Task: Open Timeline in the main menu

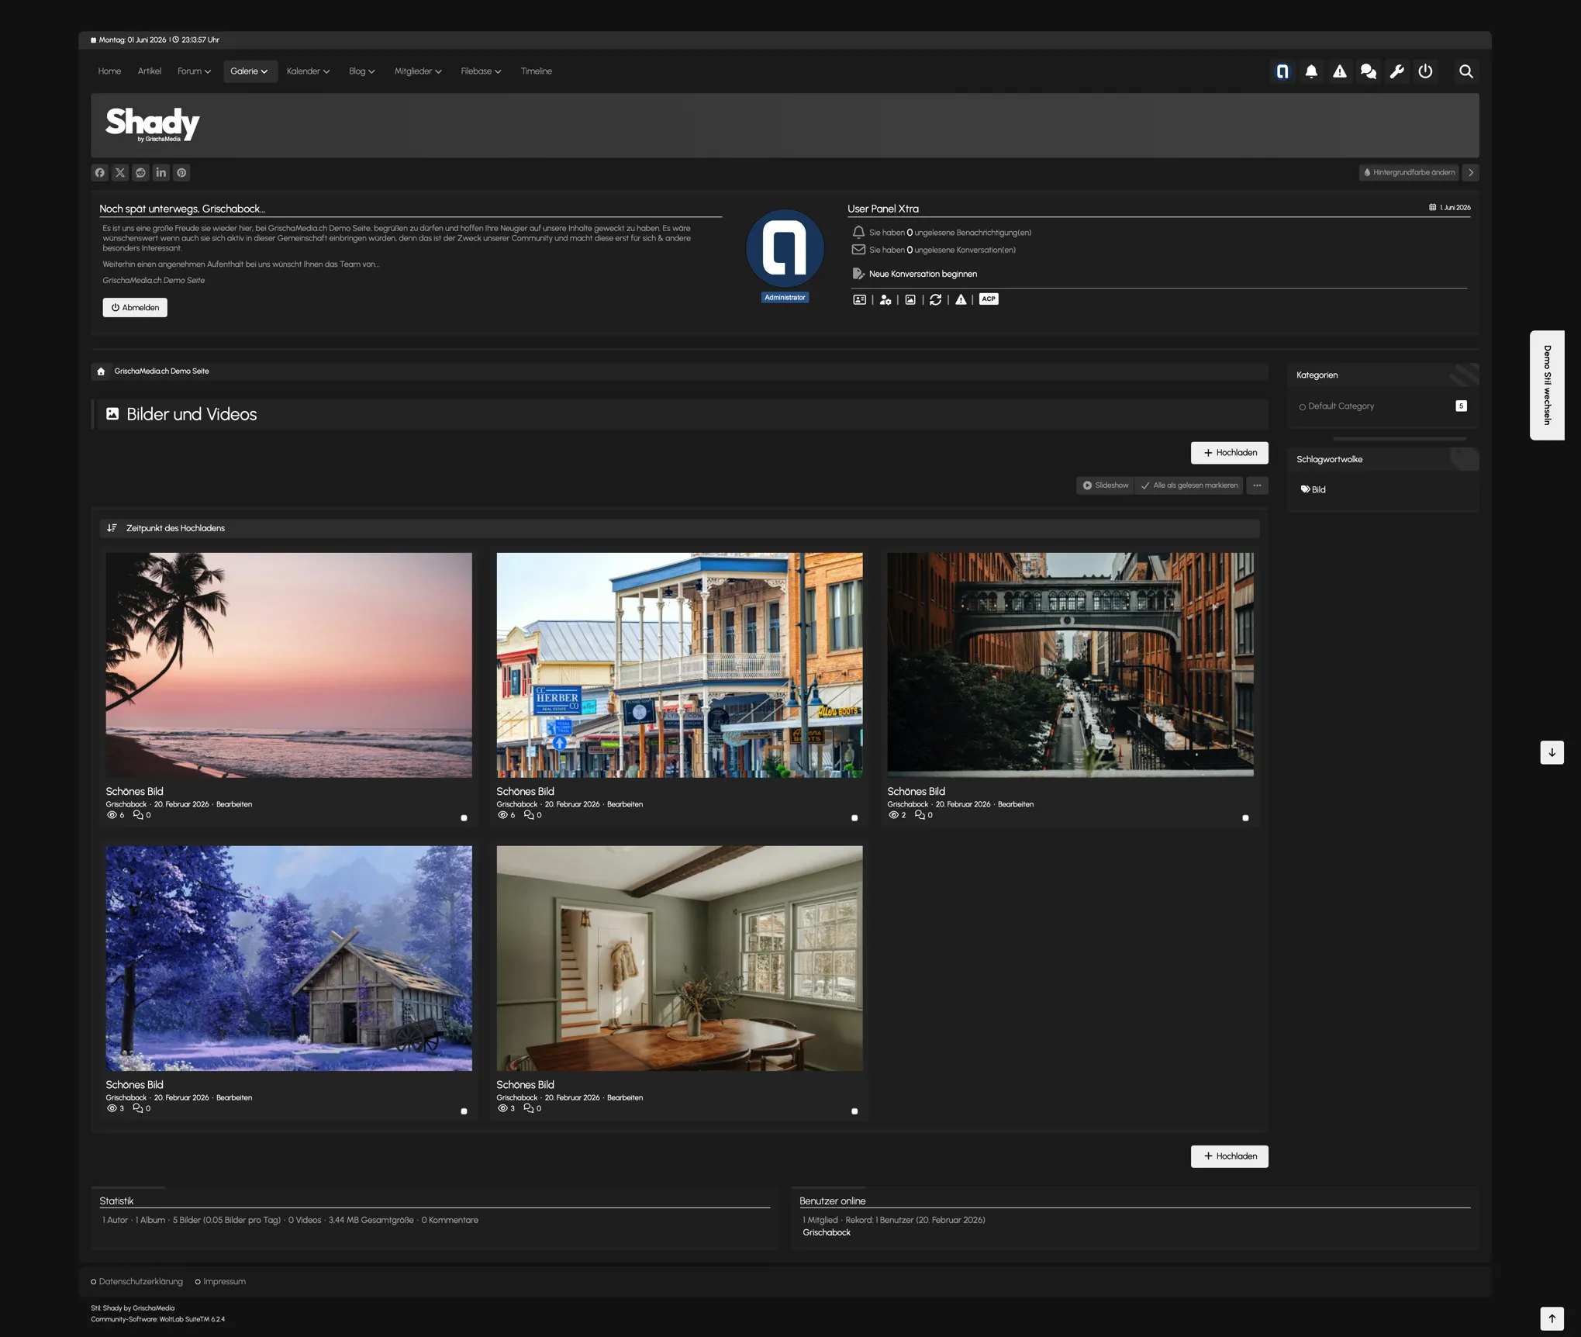Action: [536, 71]
